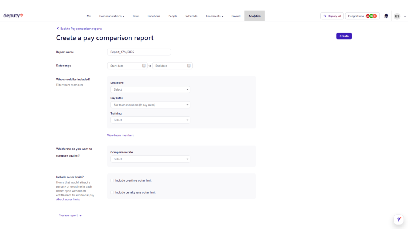Viewport: 408px width, 229px height.
Task: Go to the Payroll tab
Action: tap(236, 16)
